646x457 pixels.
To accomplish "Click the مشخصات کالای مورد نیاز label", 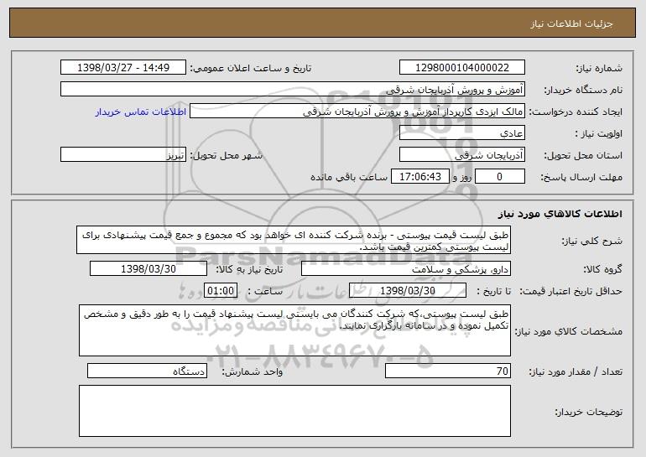I will click(569, 331).
